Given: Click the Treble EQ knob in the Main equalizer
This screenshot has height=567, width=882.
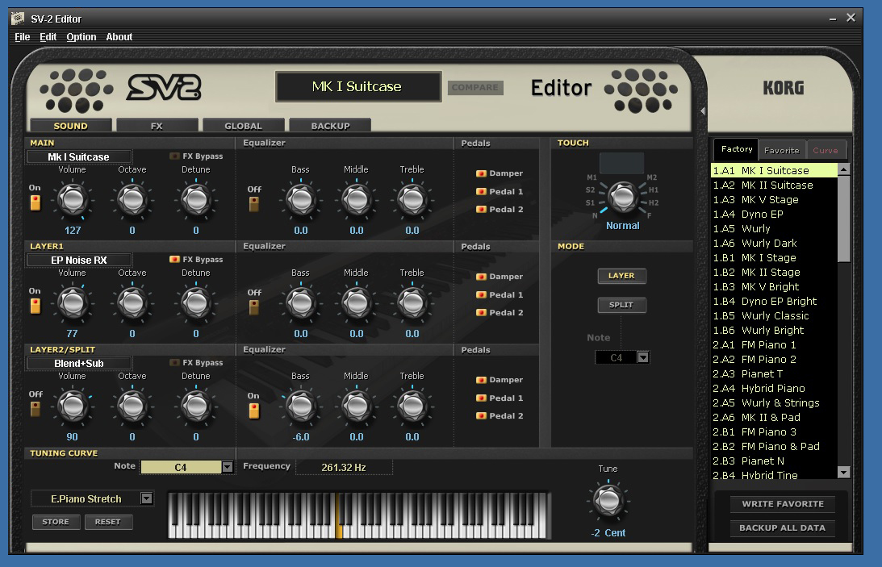Looking at the screenshot, I should pyautogui.click(x=412, y=202).
